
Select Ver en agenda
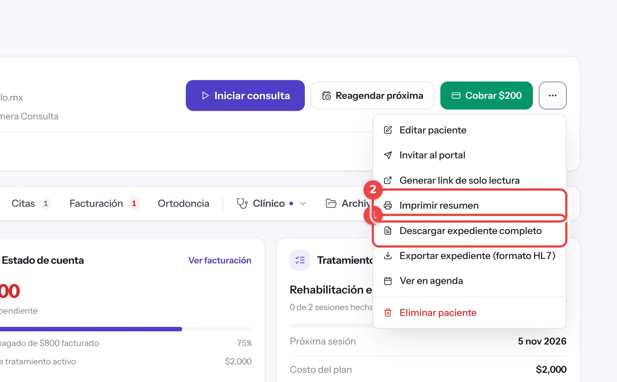click(x=469, y=281)
